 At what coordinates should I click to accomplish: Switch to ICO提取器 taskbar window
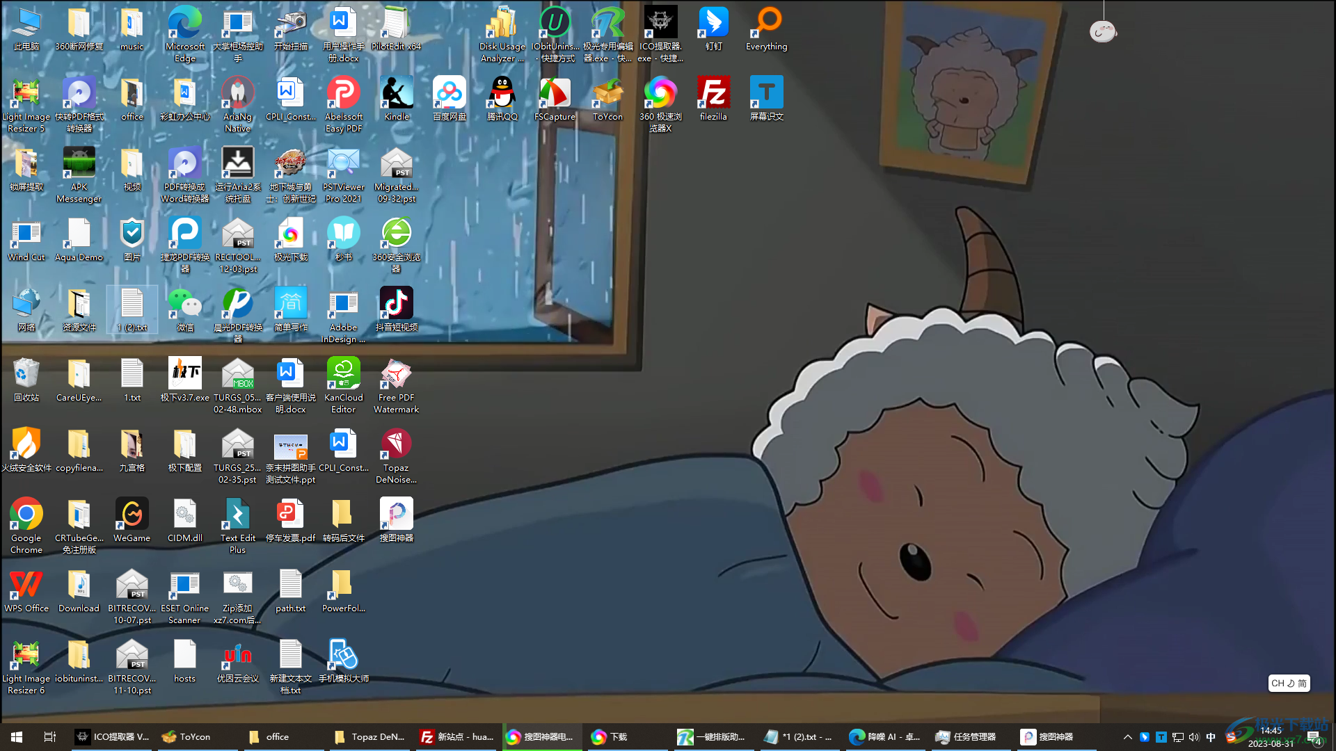click(111, 736)
